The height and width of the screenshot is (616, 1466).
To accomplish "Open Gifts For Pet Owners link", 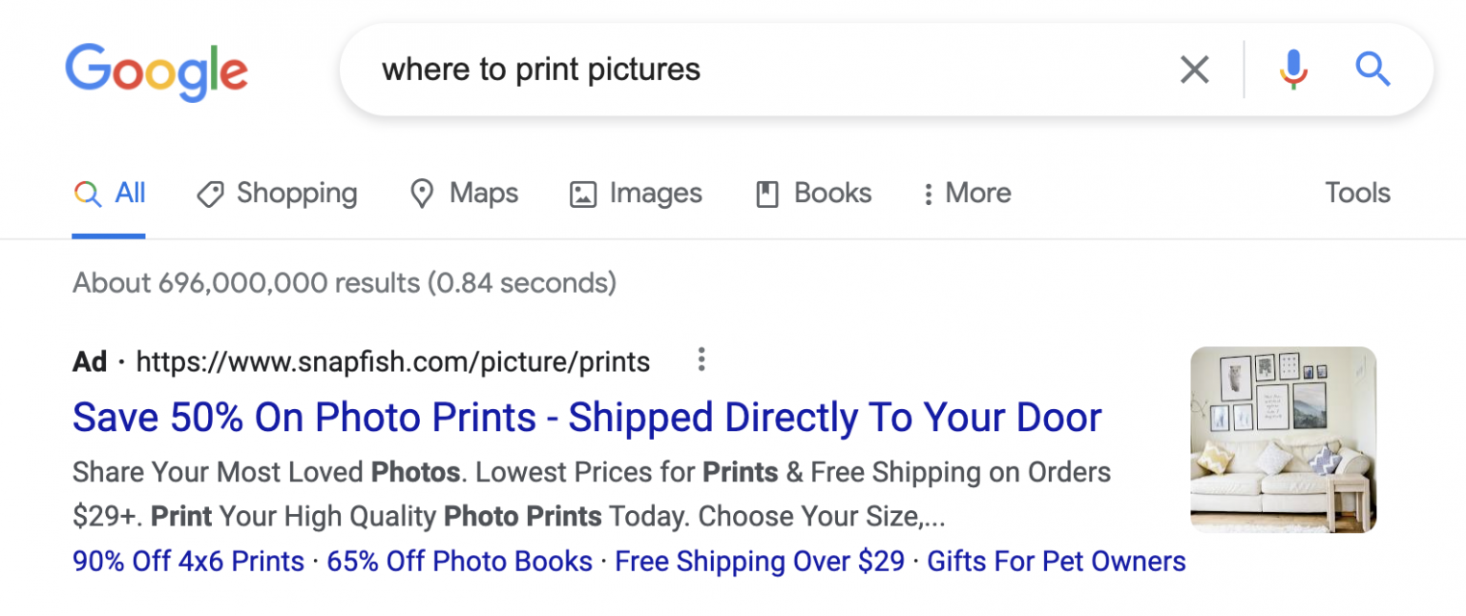I will (1057, 561).
